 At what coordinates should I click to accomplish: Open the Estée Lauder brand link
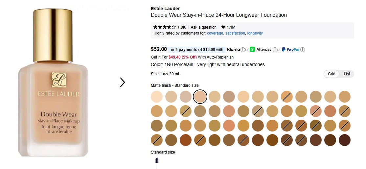point(165,9)
